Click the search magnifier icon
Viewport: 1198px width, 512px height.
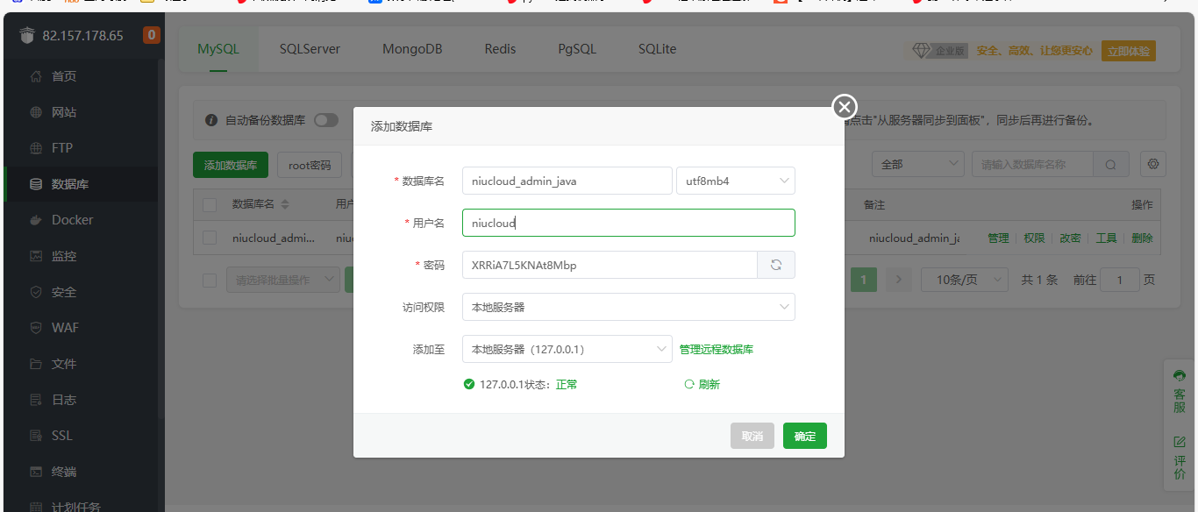point(1111,164)
